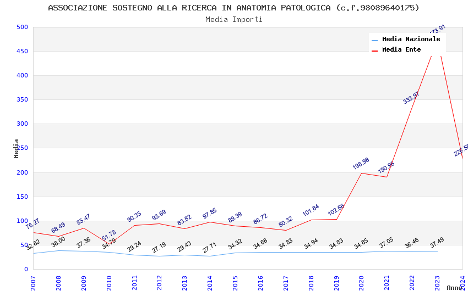Click the 2010 year label on x-axis

click(x=109, y=283)
